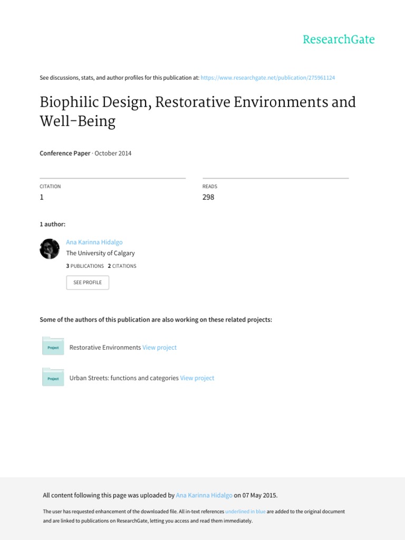Click the Conference Paper label

pyautogui.click(x=65, y=153)
